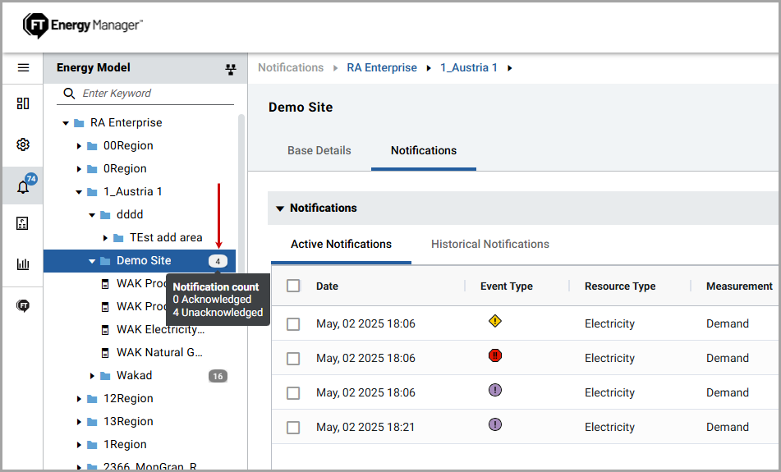Image resolution: width=781 pixels, height=472 pixels.
Task: Click the 1_Austria 1 breadcrumb link
Action: 469,68
